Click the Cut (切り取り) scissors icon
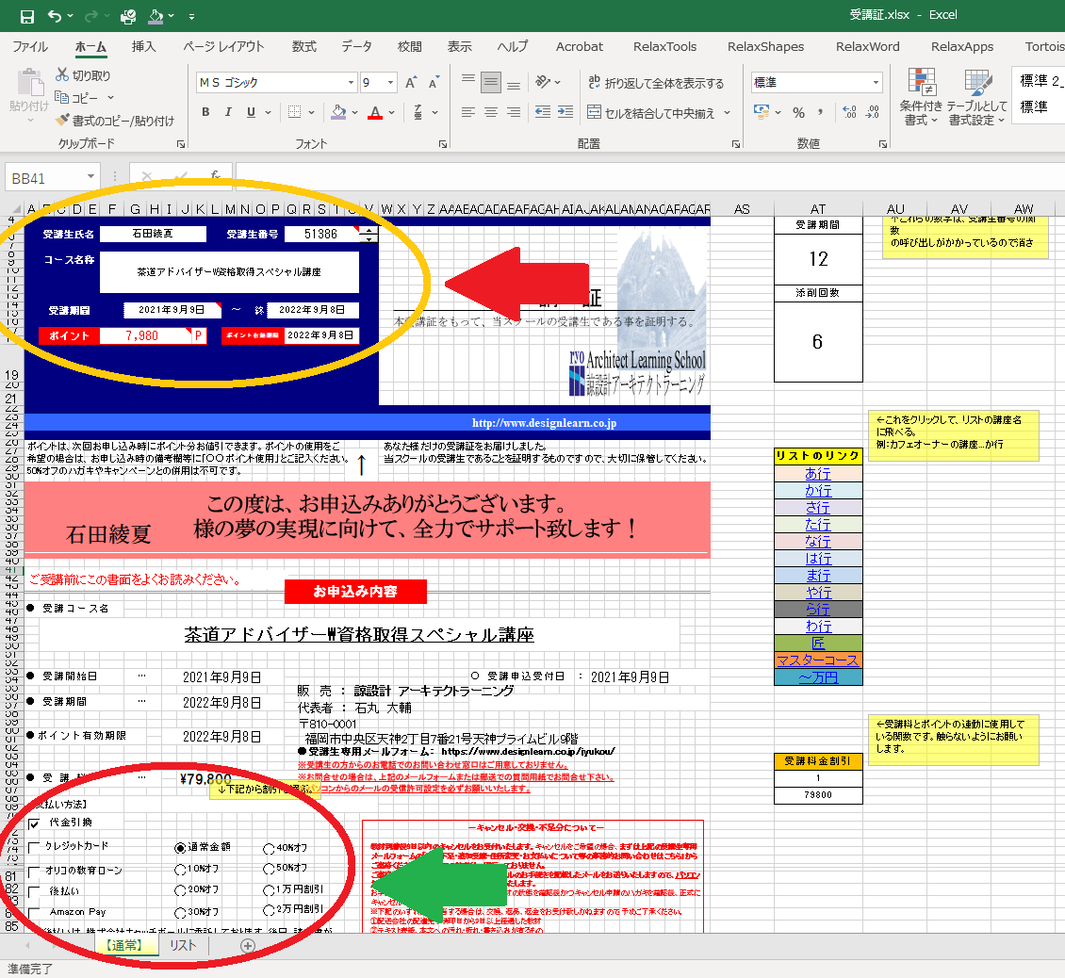The height and width of the screenshot is (978, 1065). [62, 75]
